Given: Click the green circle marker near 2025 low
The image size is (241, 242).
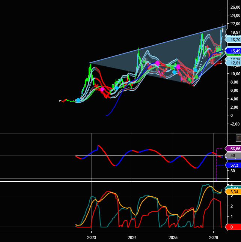Looking at the screenshot, I should (x=196, y=77).
